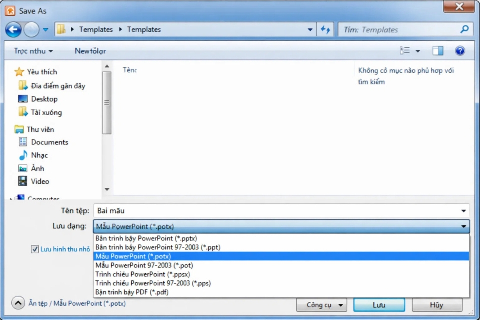The image size is (480, 320).
Task: Click the sidebar vertical scrollbar thumb
Action: click(x=106, y=102)
